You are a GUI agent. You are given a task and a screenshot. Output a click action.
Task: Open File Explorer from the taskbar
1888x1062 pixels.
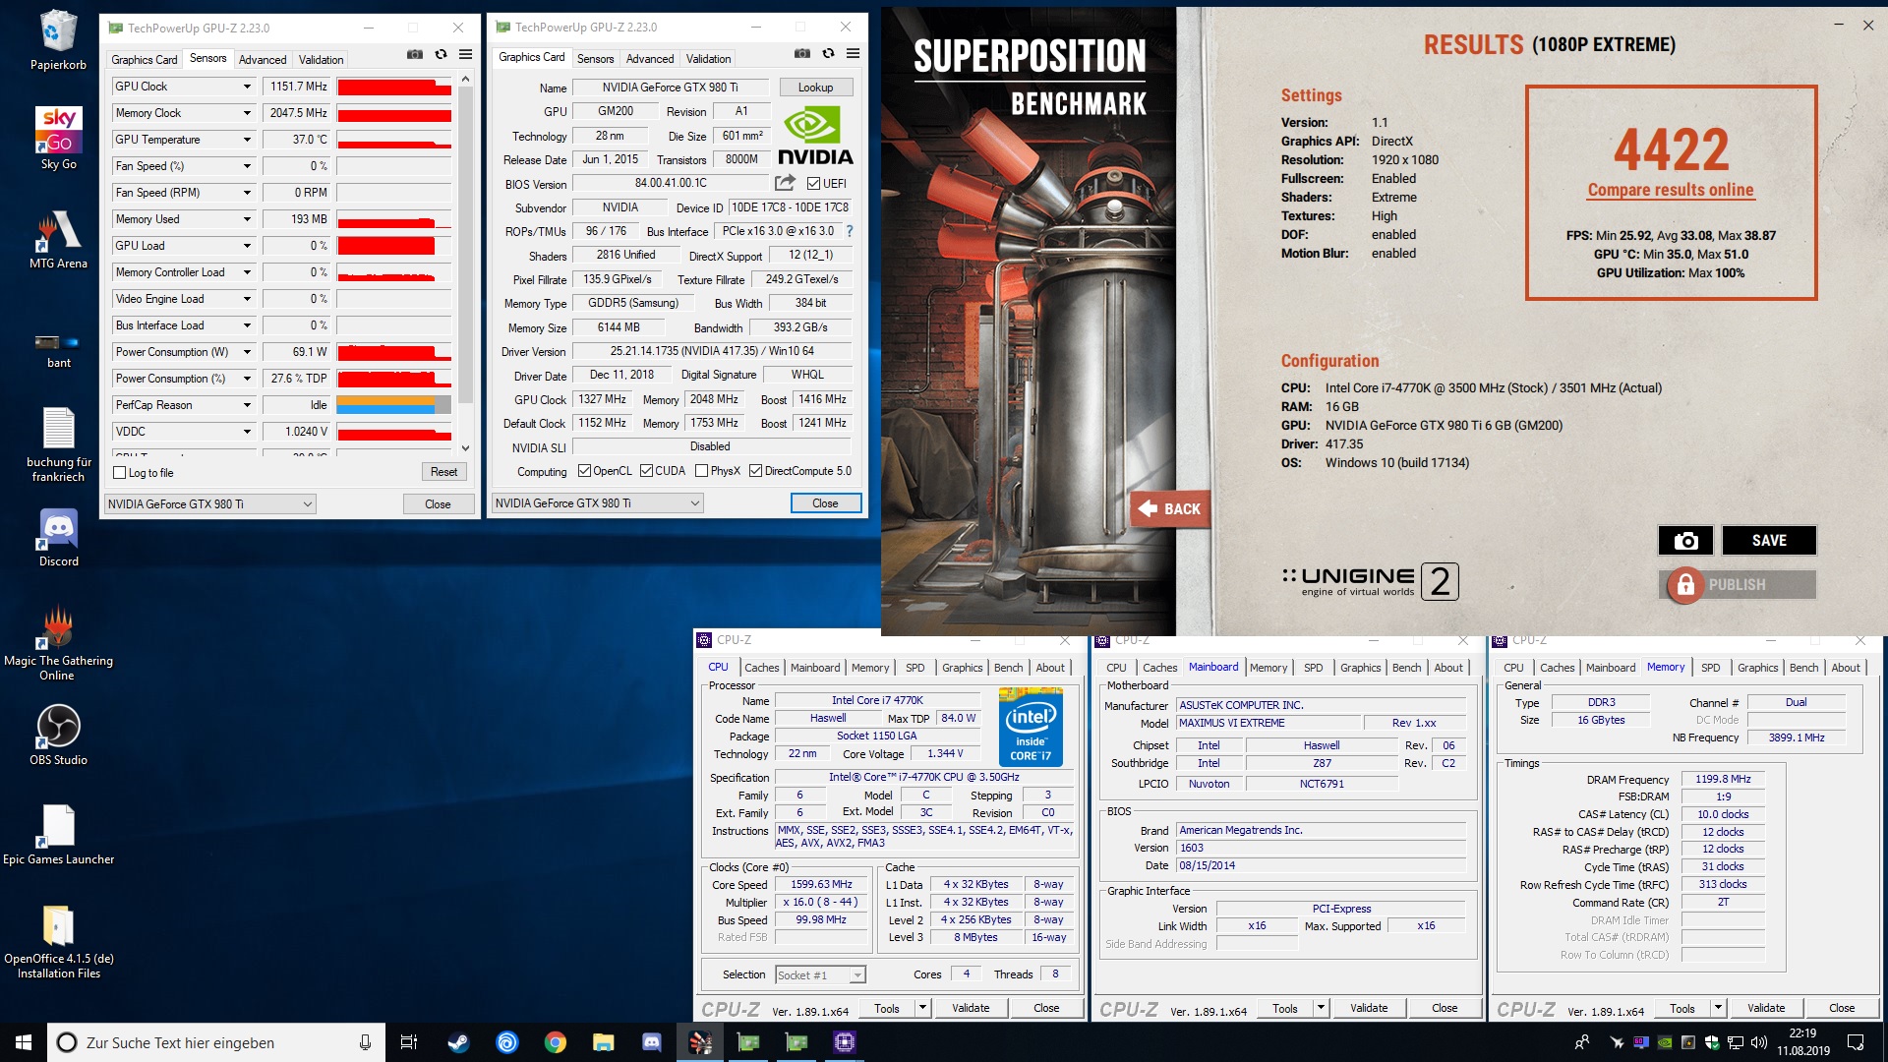[x=604, y=1042]
